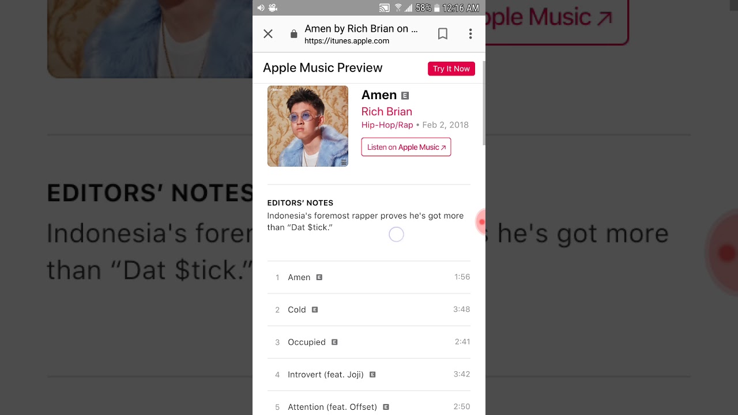Tap the Try It Now button
Image resolution: width=738 pixels, height=415 pixels.
[x=451, y=69]
